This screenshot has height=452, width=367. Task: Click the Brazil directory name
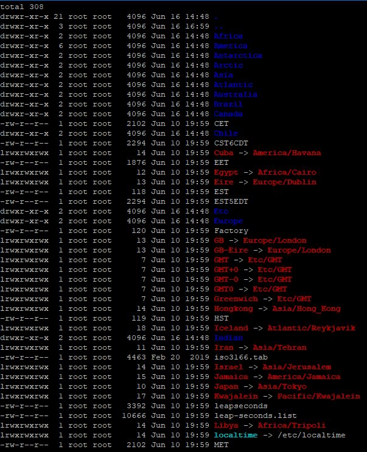(228, 104)
